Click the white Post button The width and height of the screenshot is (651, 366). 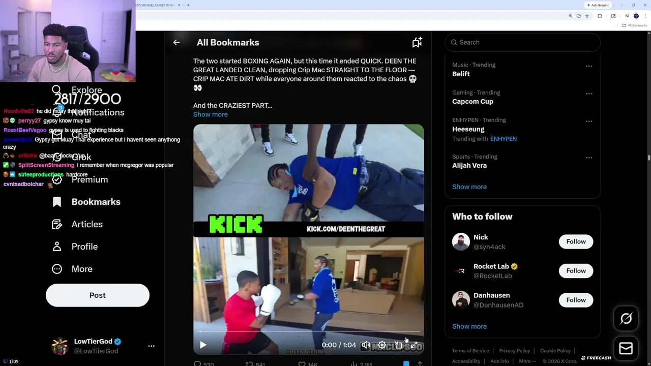tap(98, 295)
